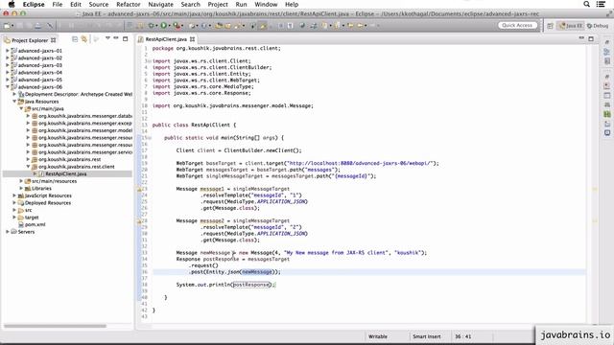Close the Project Explorer tab

[x=54, y=40]
